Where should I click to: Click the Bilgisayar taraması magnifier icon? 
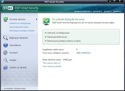pyautogui.click(x=5, y=38)
